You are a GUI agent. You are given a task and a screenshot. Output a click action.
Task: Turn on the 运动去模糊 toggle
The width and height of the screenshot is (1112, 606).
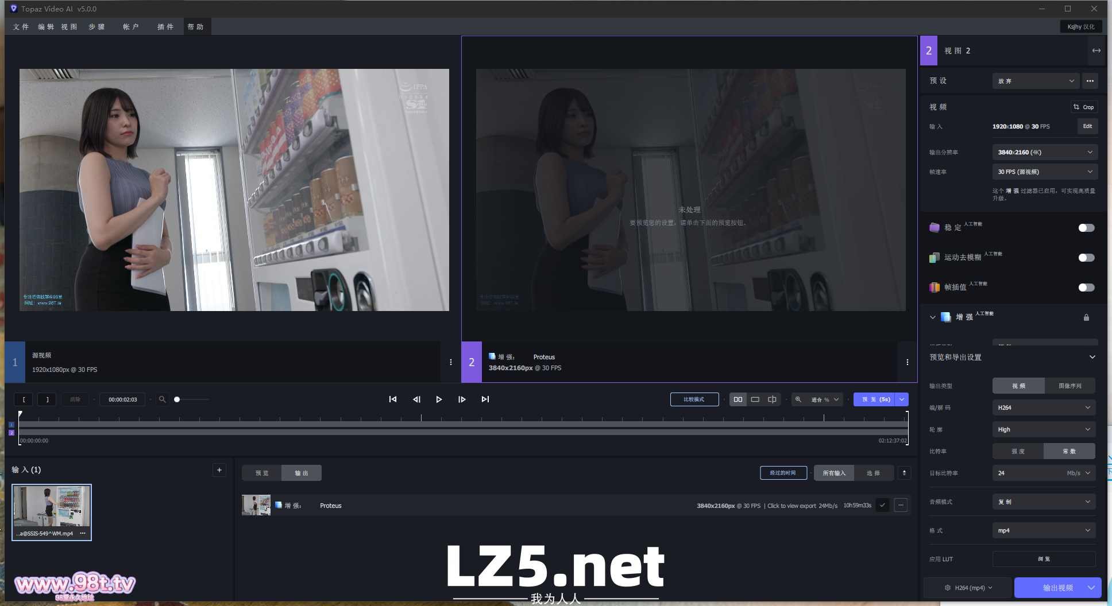(x=1086, y=258)
